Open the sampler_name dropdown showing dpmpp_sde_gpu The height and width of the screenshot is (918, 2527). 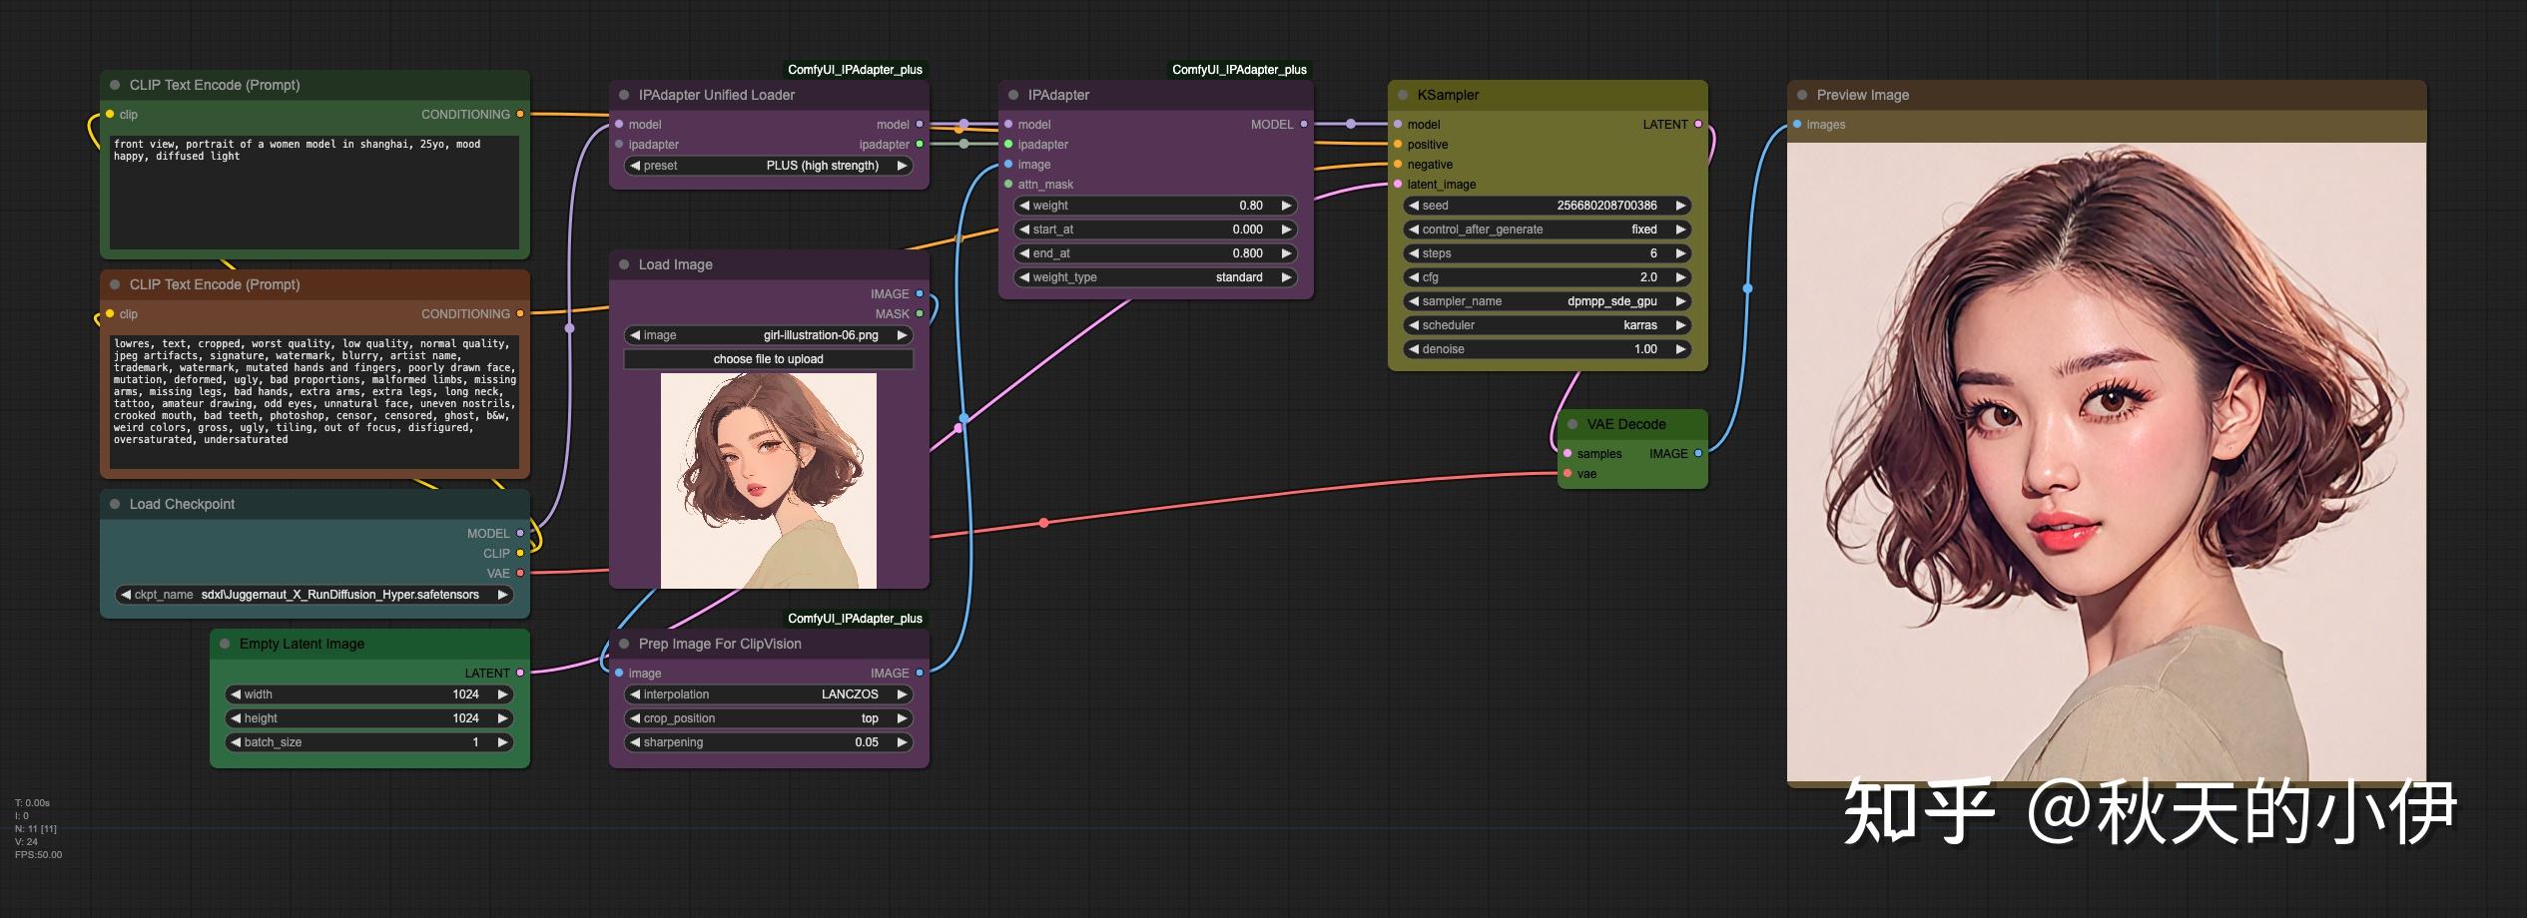pos(1548,301)
